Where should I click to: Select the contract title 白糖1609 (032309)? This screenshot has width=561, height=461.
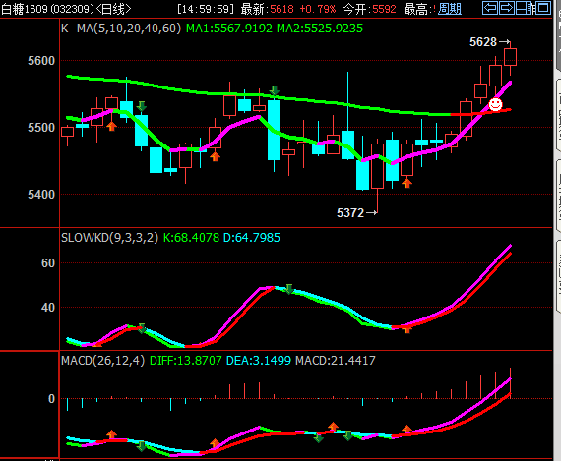(47, 9)
